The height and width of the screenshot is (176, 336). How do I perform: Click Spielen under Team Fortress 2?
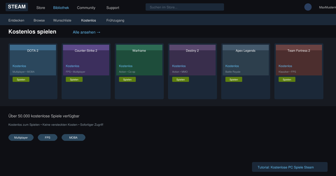[x=287, y=79]
